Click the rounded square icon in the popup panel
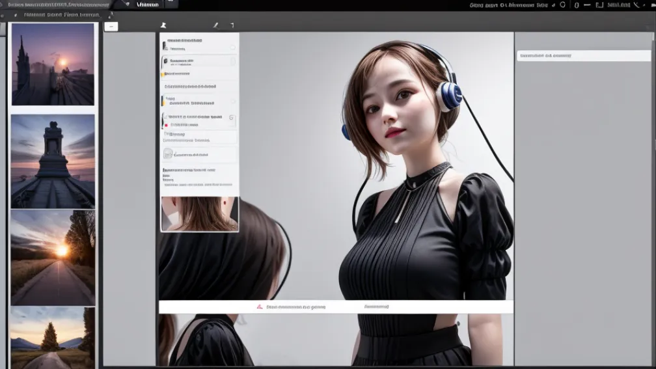This screenshot has height=369, width=656. 168,154
